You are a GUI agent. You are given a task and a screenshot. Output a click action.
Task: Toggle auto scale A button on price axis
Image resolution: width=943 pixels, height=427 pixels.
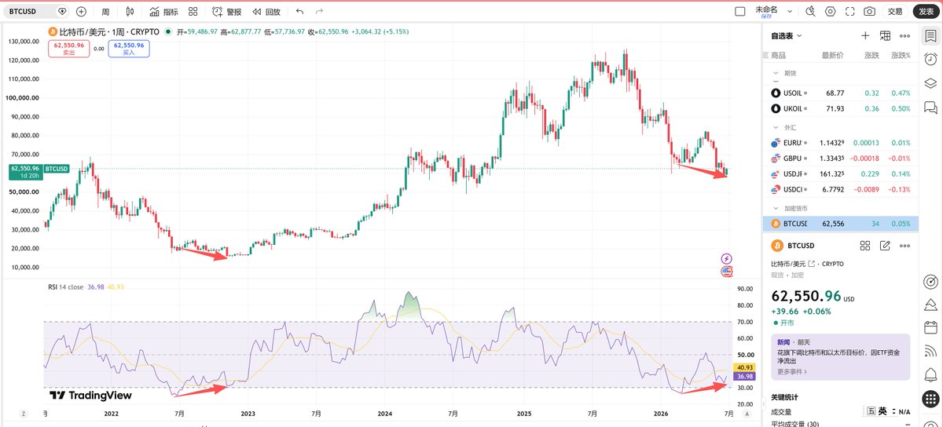pos(747,414)
